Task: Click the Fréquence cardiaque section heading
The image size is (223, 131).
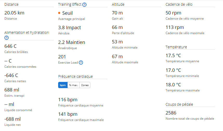Action: [x=75, y=76]
